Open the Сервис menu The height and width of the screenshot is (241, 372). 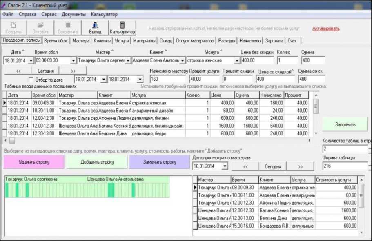[49, 14]
